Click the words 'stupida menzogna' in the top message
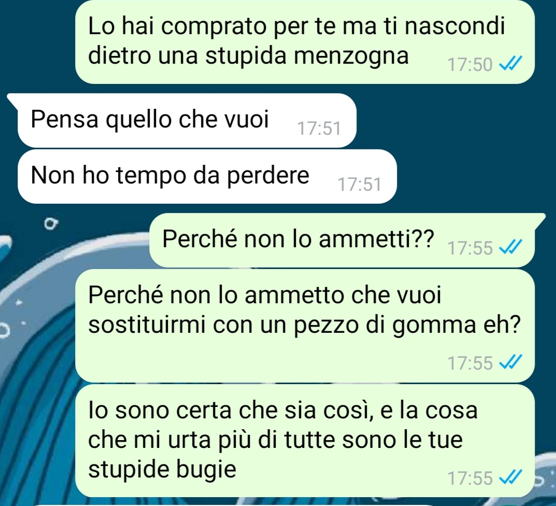556x506 pixels. click(x=307, y=56)
